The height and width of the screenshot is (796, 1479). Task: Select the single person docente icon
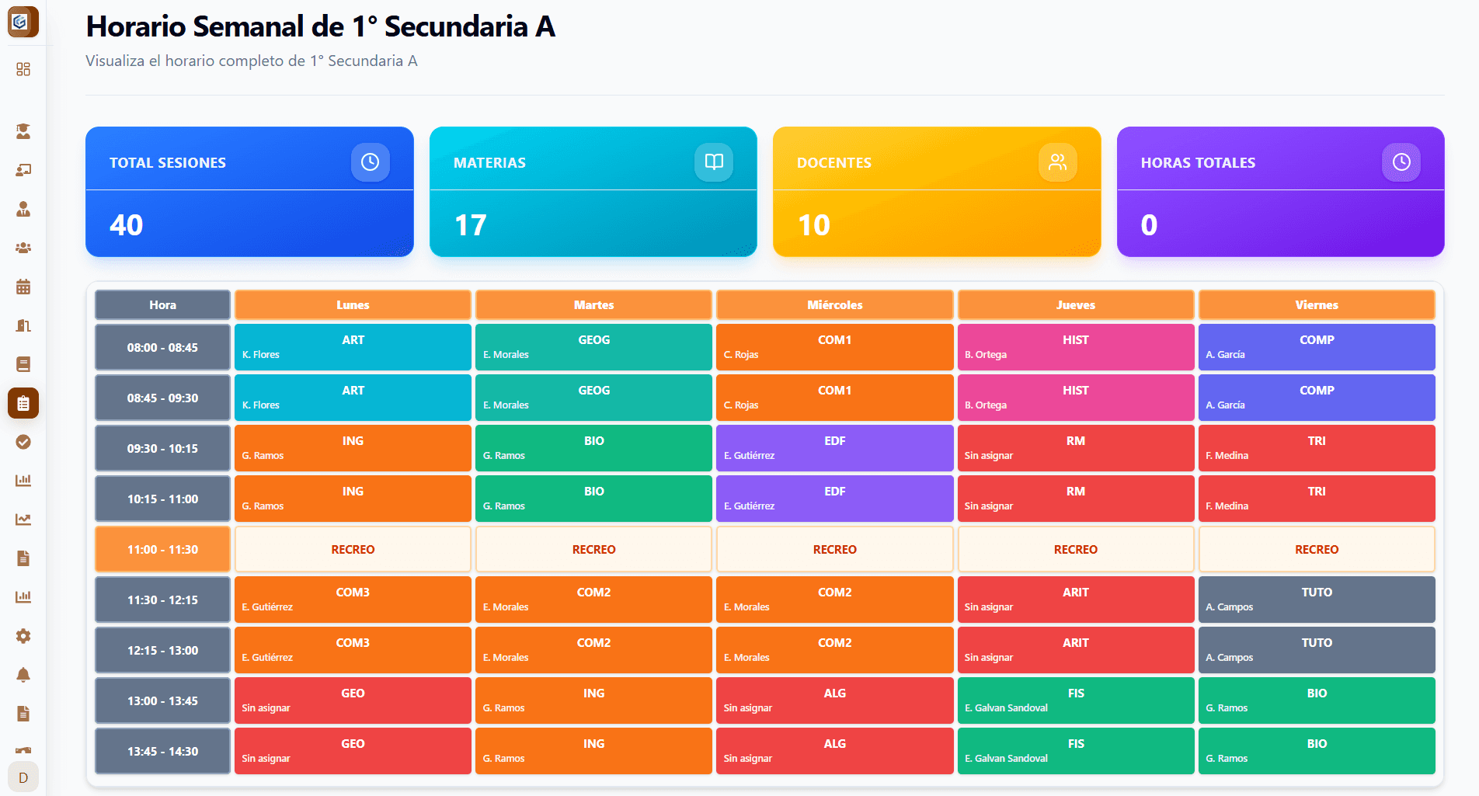tap(23, 209)
